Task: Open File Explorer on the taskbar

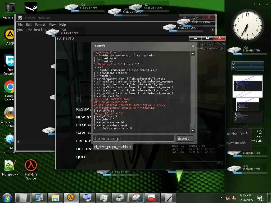Action: pyautogui.click(x=55, y=198)
